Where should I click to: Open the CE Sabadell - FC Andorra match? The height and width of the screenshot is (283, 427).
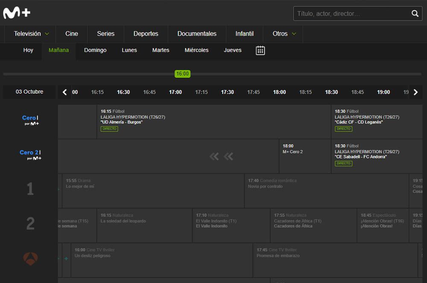coord(377,156)
